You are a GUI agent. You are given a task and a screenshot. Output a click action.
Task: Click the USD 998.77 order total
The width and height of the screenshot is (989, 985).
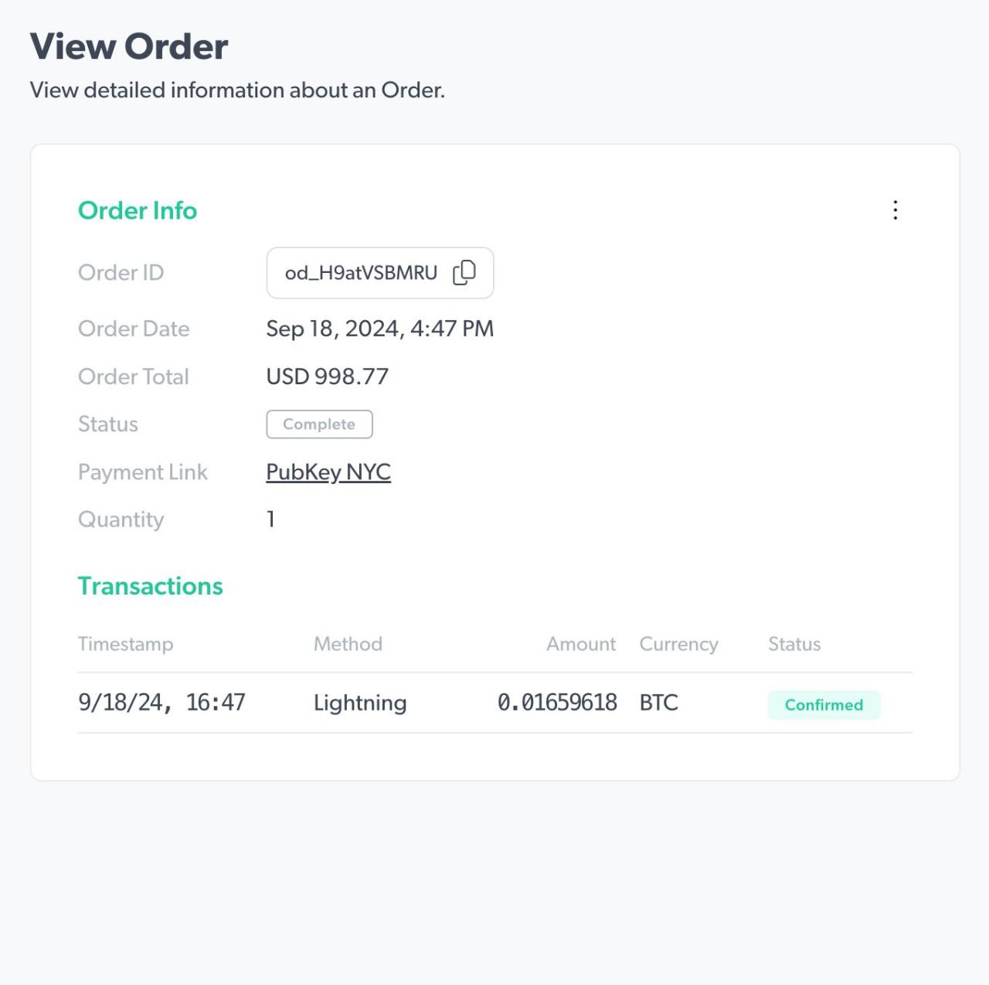click(x=328, y=377)
